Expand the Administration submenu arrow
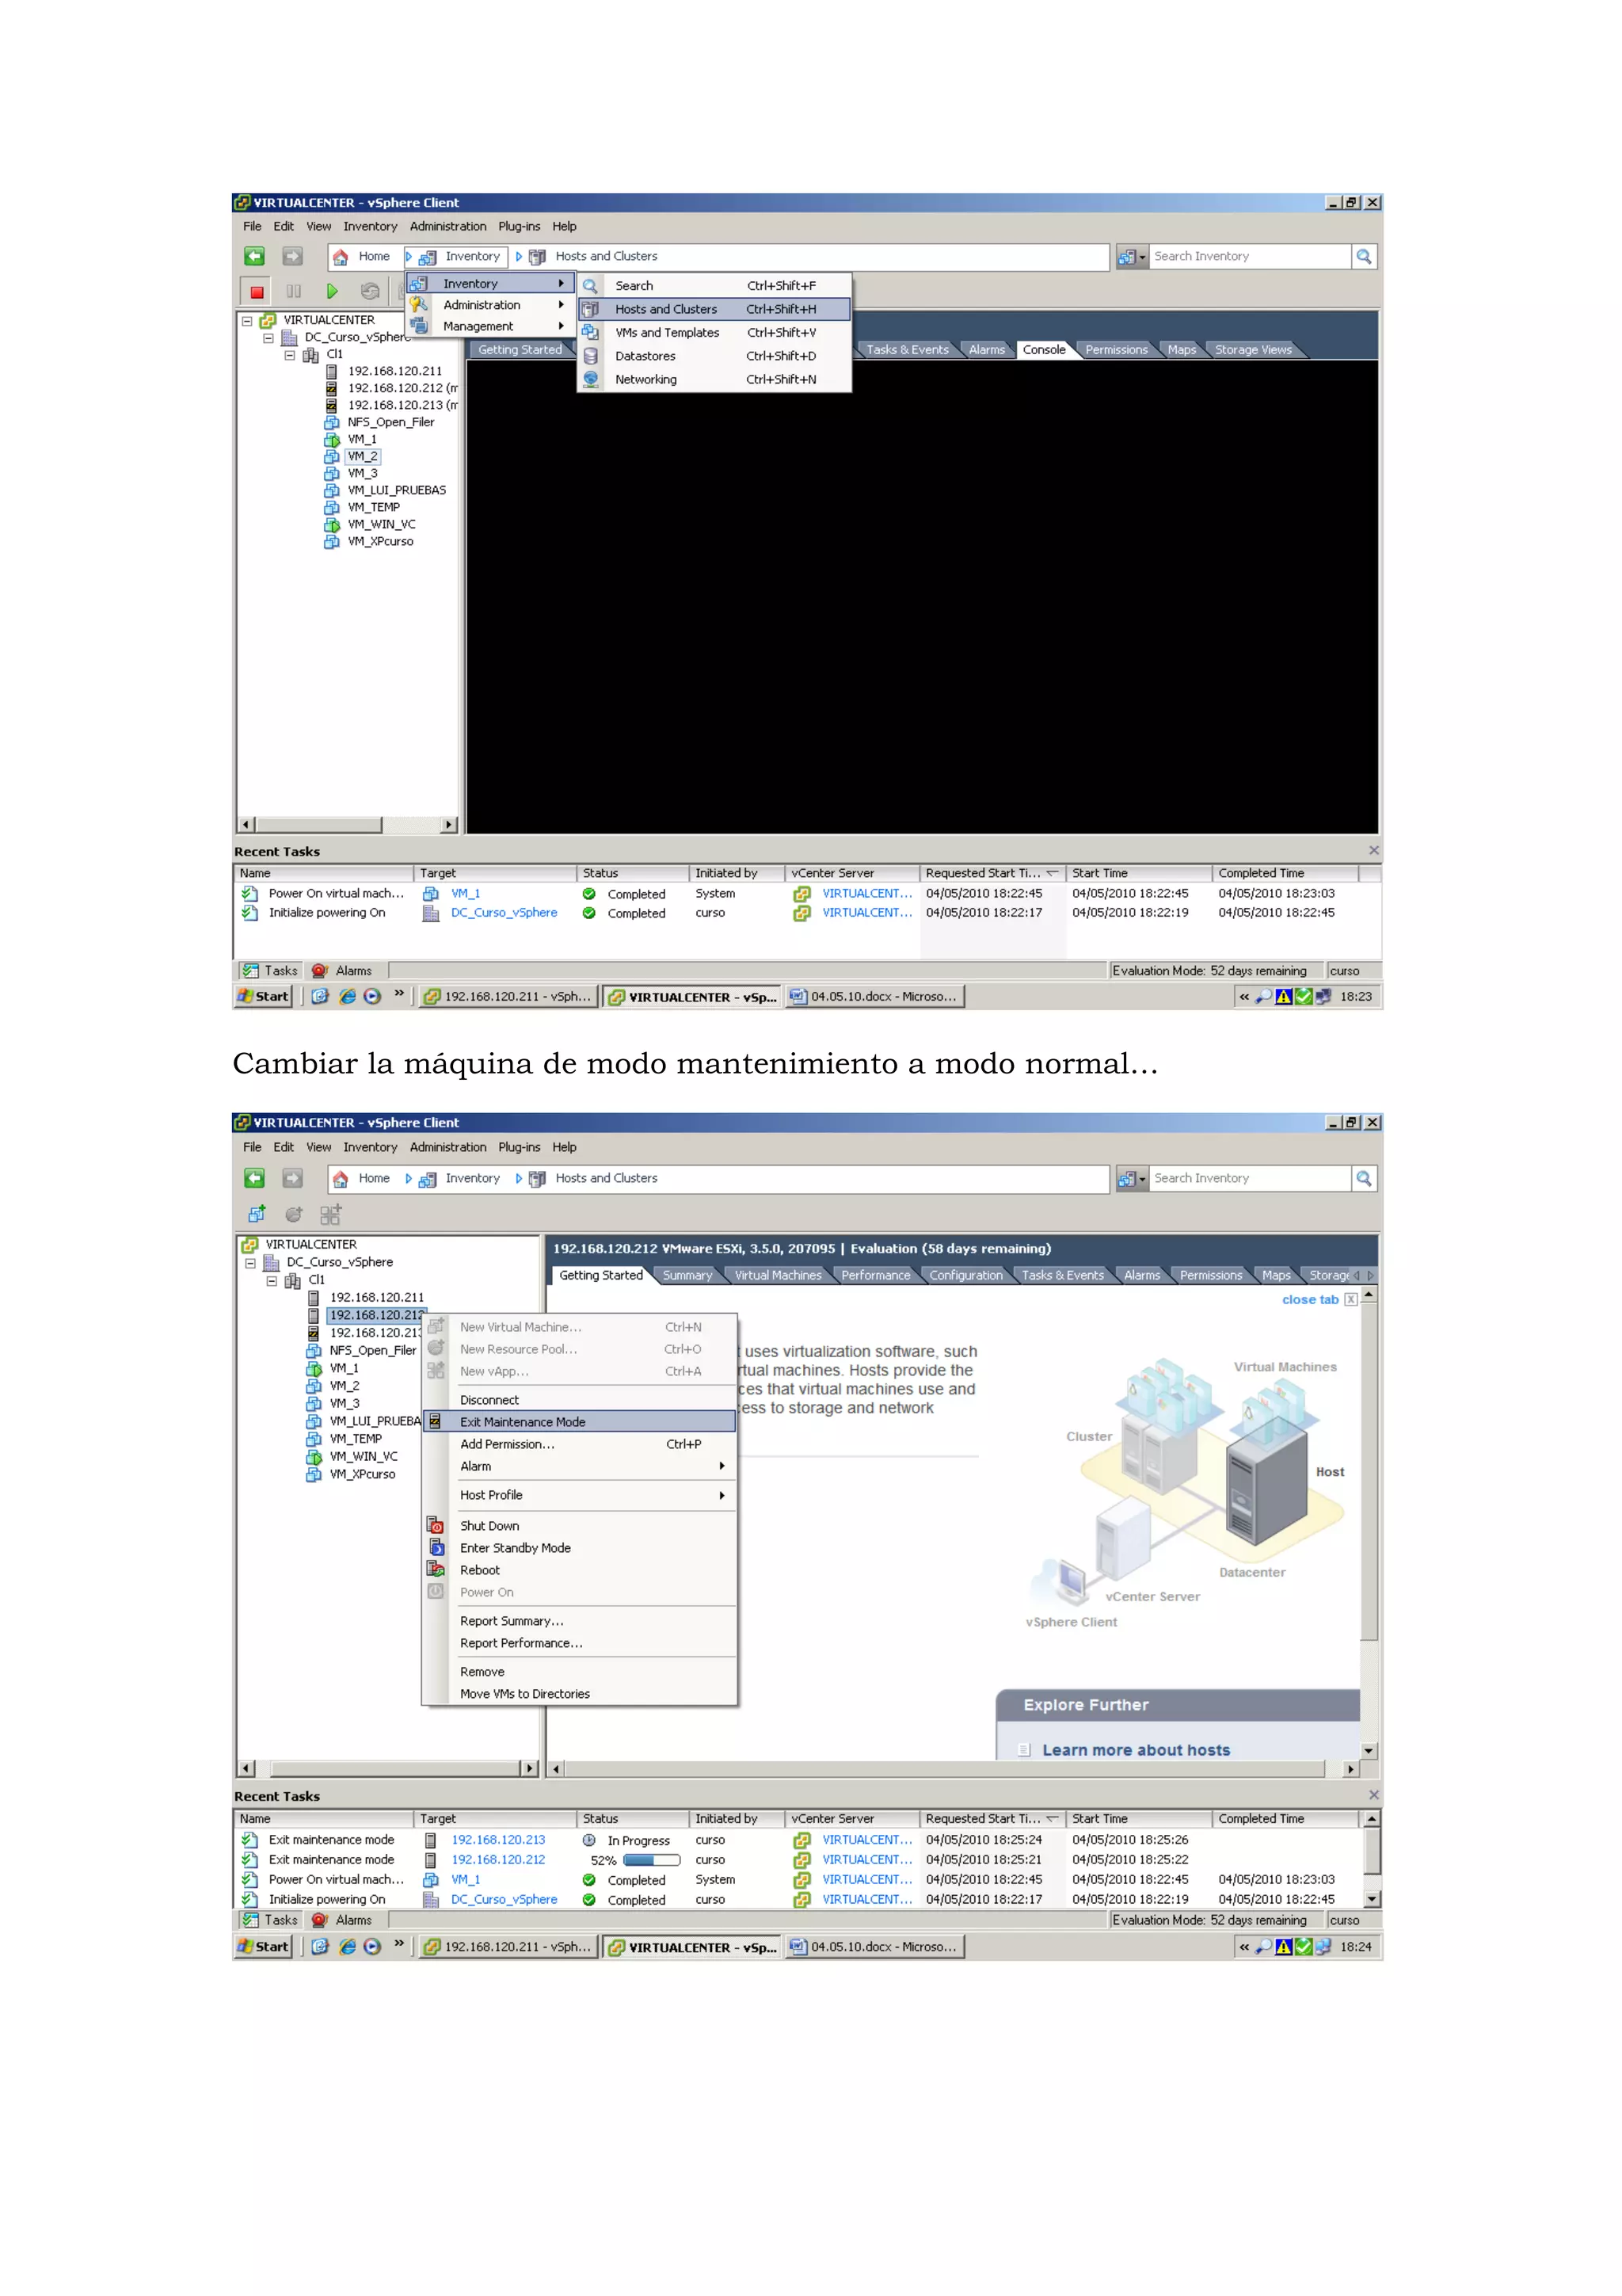 click(561, 305)
